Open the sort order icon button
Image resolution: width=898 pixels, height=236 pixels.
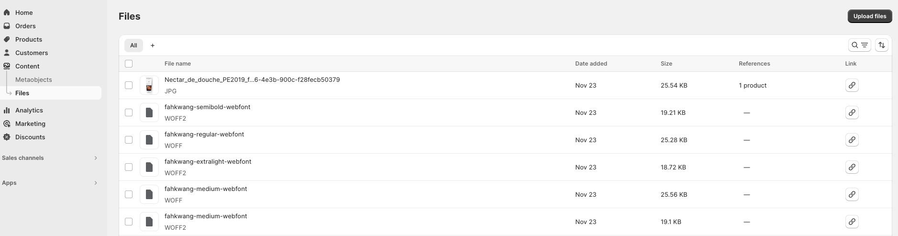[881, 45]
